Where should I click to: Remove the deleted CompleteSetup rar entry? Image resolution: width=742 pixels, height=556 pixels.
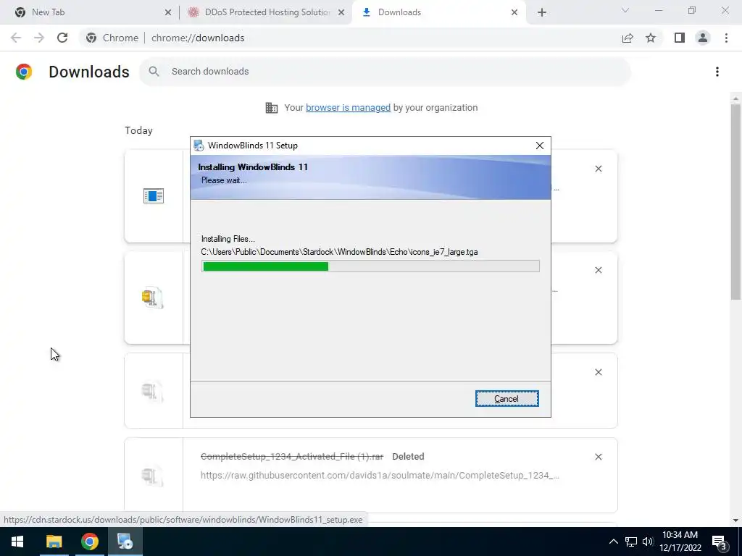point(599,457)
